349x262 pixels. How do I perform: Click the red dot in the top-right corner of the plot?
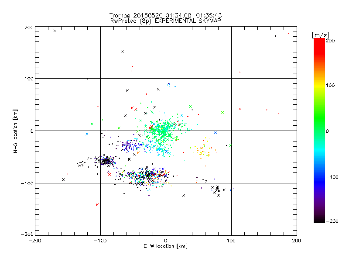coord(288,33)
